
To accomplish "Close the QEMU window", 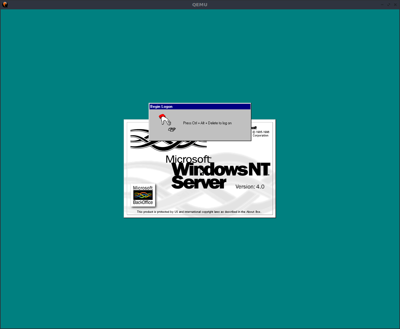I will (x=395, y=4).
